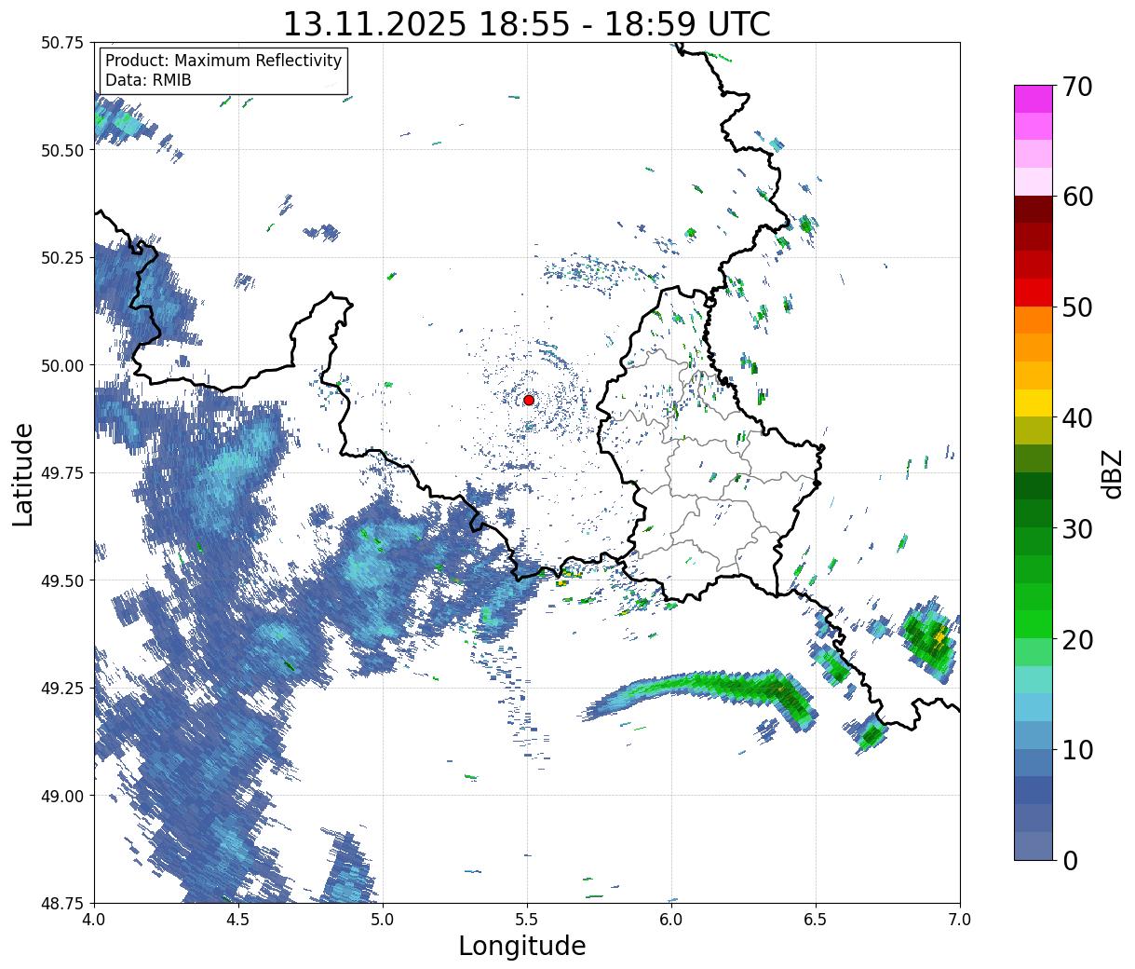Pick the magenta top colorbar segment

pos(1034,99)
